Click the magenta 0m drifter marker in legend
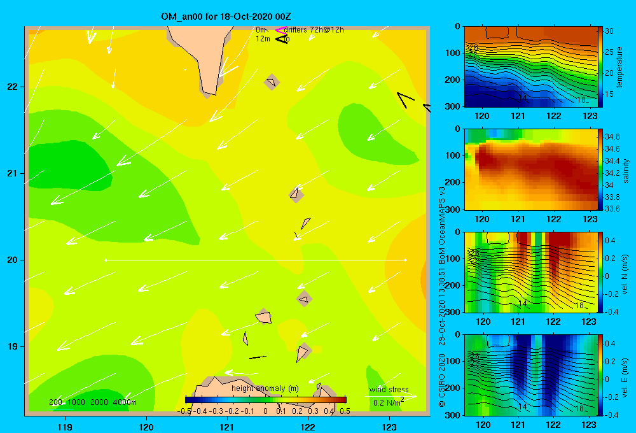The height and width of the screenshot is (433, 636). (x=280, y=30)
